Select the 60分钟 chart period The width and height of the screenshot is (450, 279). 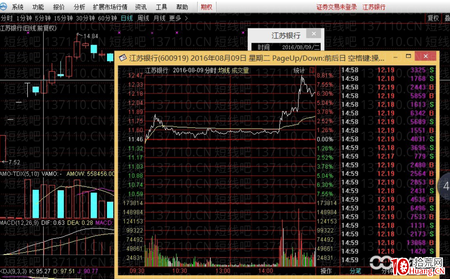107,18
